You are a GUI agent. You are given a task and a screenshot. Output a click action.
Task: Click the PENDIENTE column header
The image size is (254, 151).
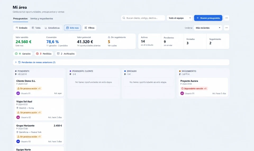[x=24, y=71]
